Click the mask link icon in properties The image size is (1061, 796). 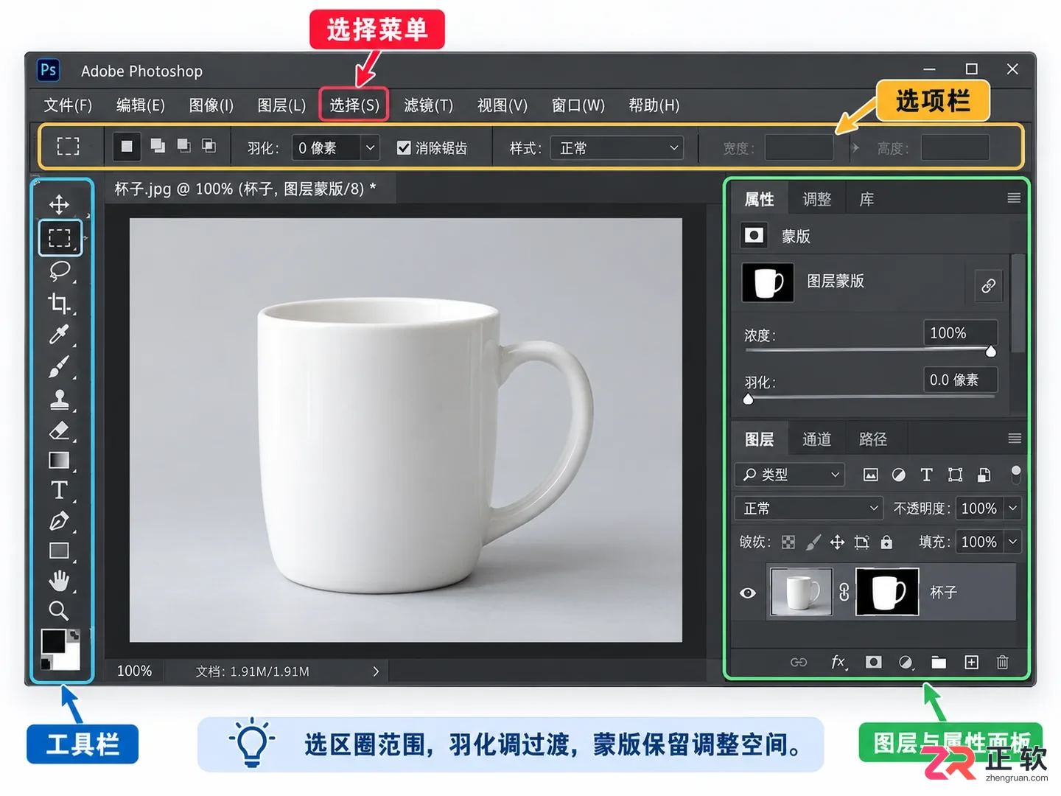point(989,285)
